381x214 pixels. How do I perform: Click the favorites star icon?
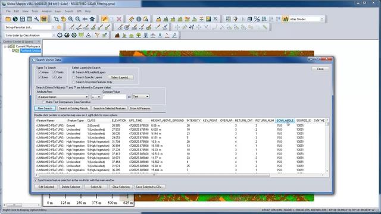click(59, 27)
